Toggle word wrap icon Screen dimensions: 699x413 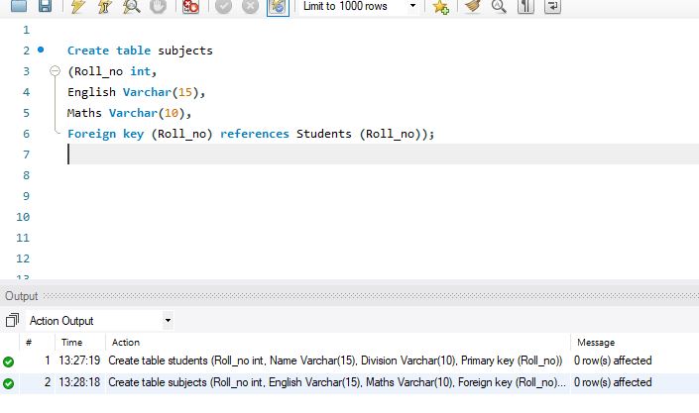click(x=552, y=6)
